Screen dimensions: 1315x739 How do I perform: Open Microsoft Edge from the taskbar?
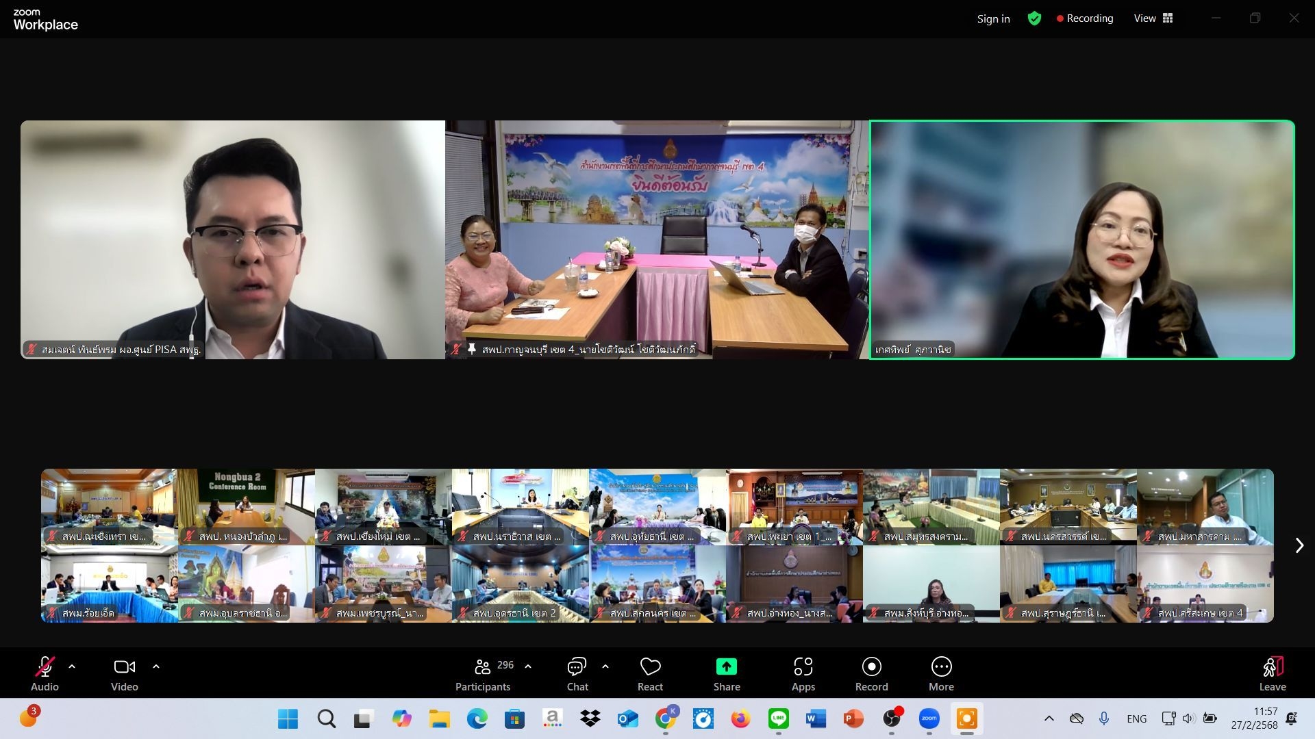tap(477, 718)
